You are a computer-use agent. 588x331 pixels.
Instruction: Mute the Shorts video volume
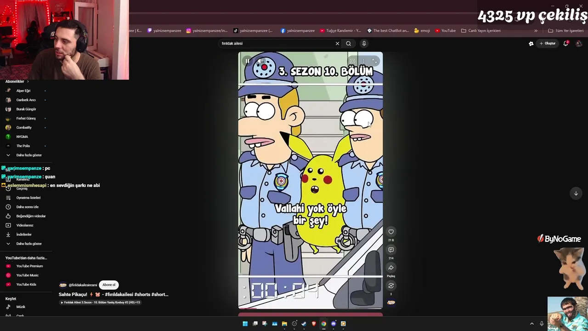click(x=261, y=61)
